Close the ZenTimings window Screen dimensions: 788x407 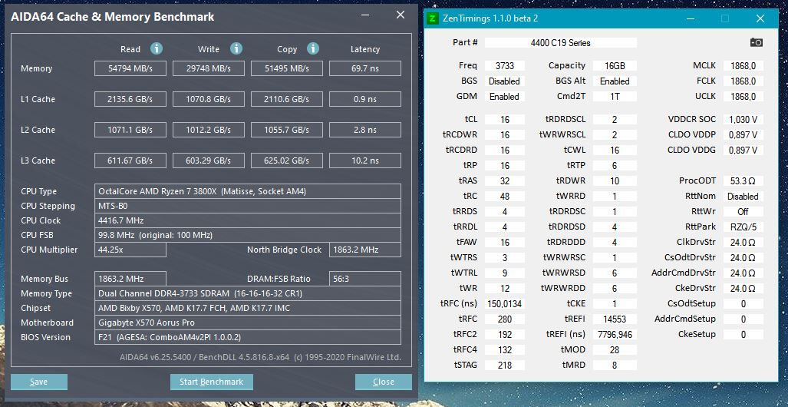click(760, 18)
